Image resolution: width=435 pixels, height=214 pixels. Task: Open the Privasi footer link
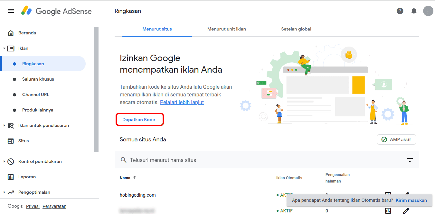pyautogui.click(x=33, y=206)
